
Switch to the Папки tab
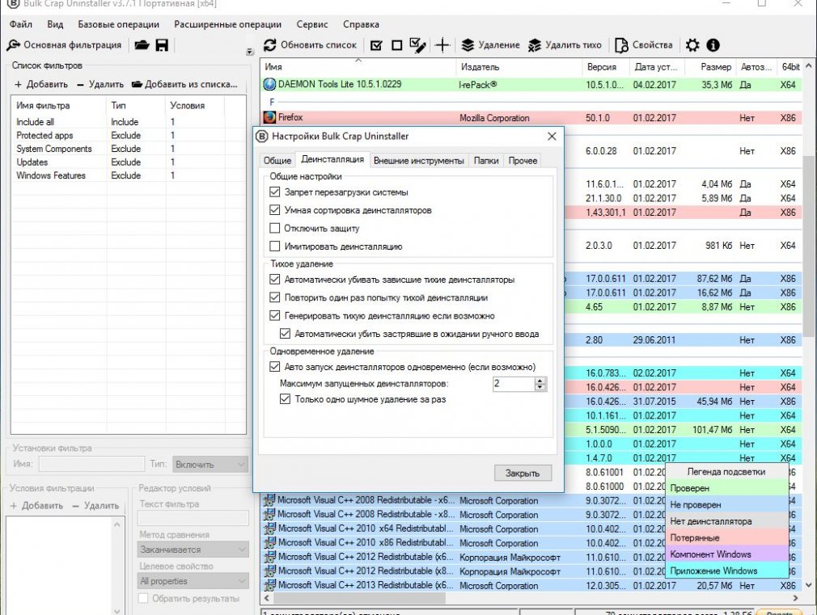click(486, 160)
